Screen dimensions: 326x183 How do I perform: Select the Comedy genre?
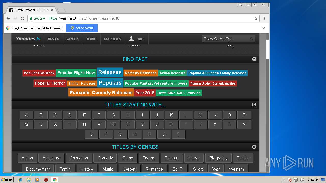pos(105,158)
